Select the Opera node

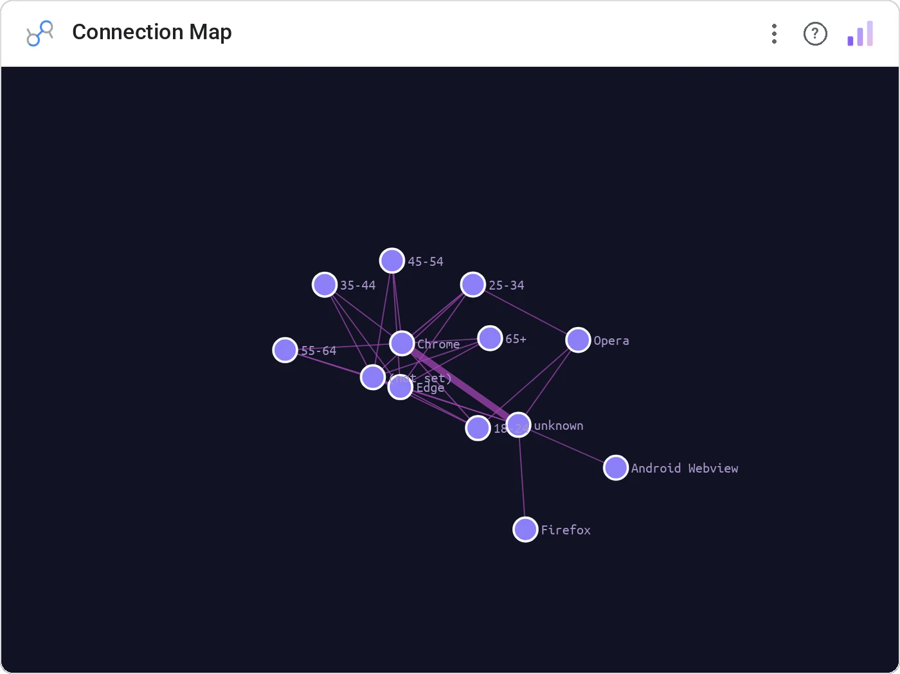pyautogui.click(x=578, y=340)
